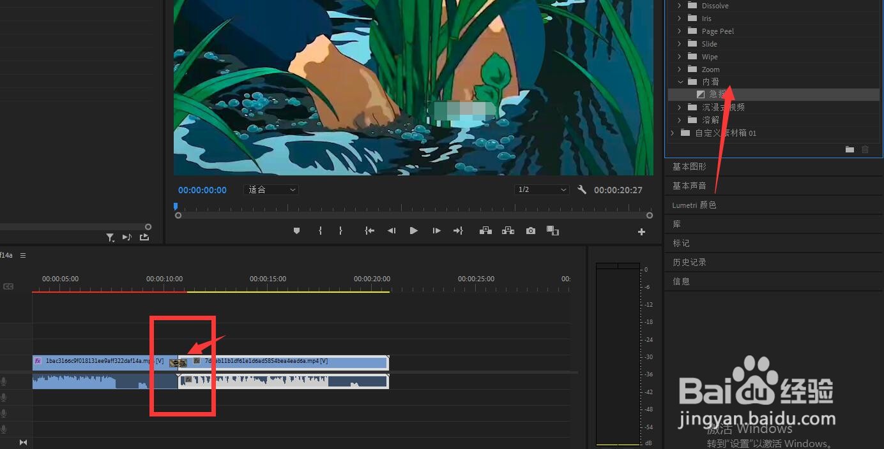Select the second clip's audio waveform
The image size is (884, 449).
click(283, 381)
